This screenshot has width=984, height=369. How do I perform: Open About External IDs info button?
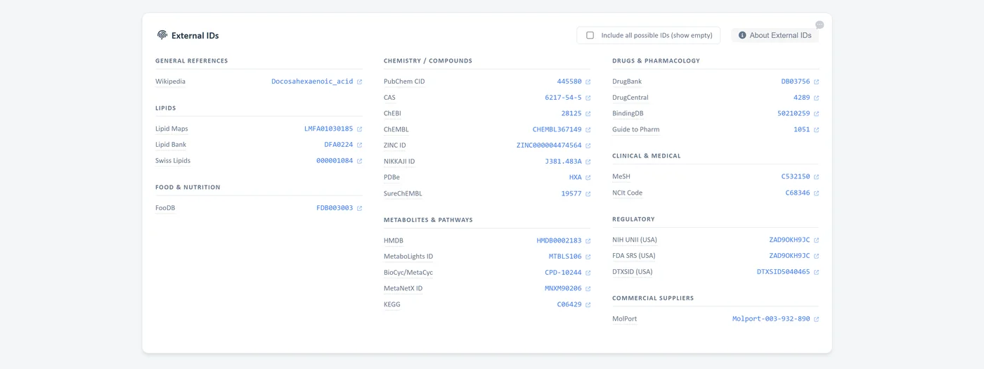click(775, 35)
